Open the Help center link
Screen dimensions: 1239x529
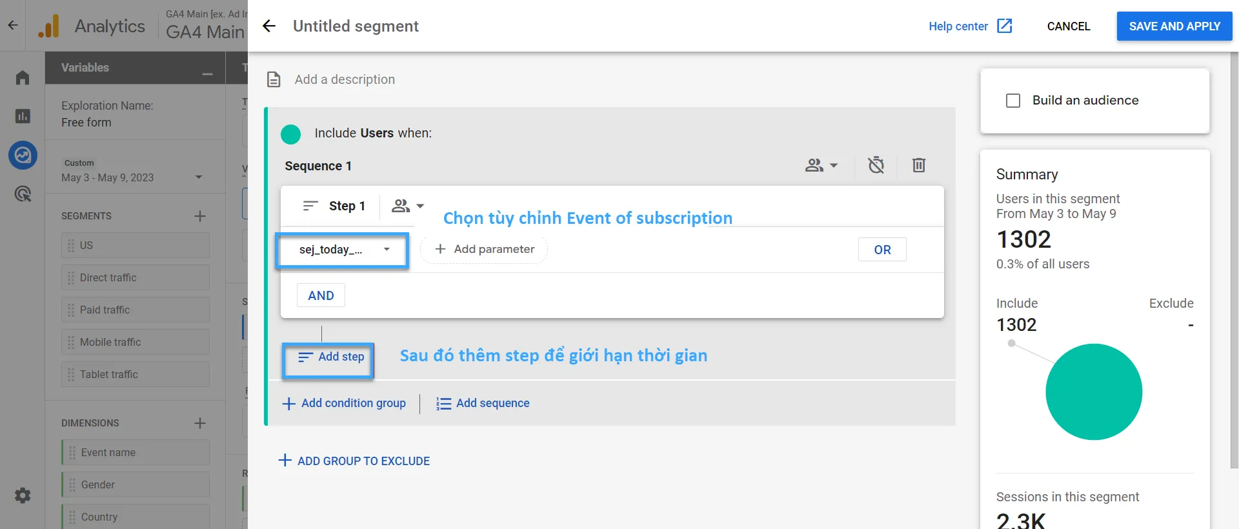958,26
